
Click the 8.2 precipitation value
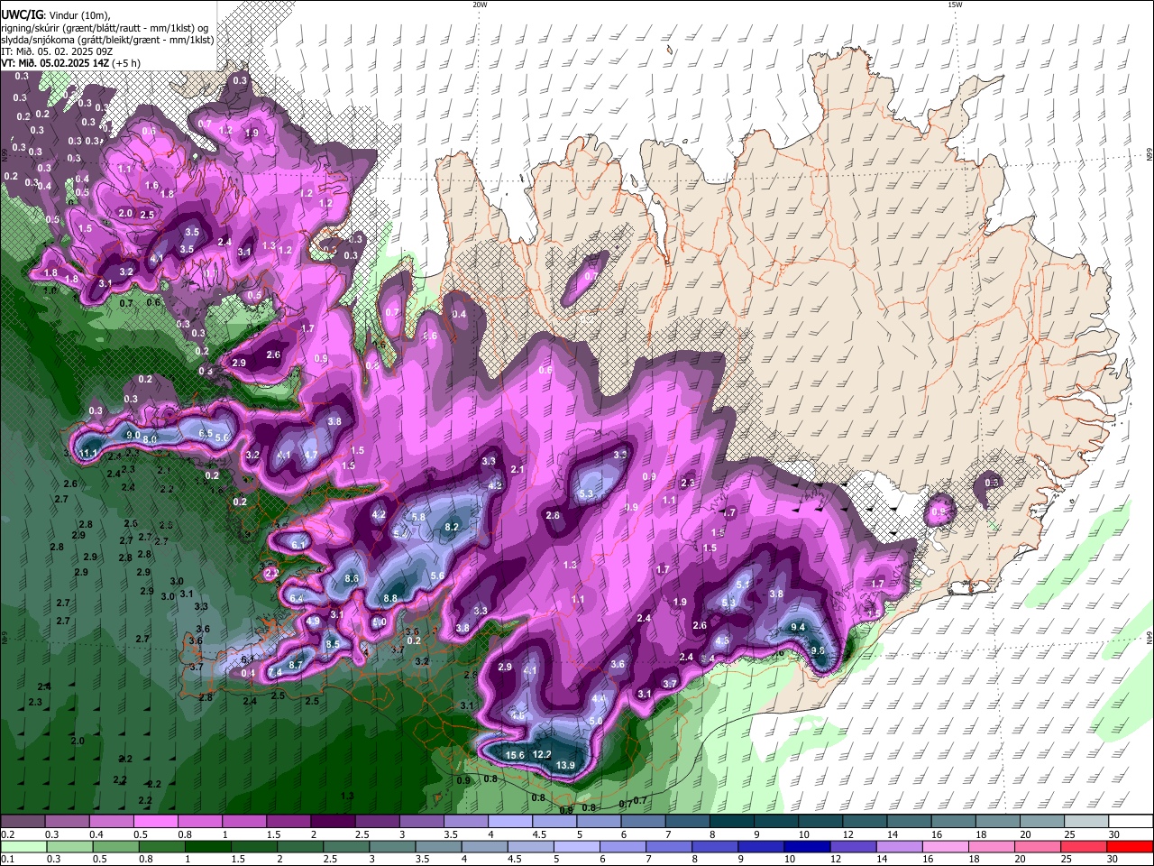[x=453, y=527]
